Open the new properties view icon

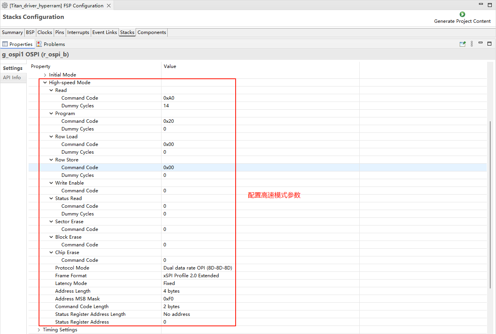462,44
